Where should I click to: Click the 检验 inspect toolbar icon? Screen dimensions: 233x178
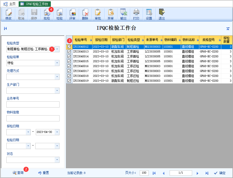pos(60,14)
